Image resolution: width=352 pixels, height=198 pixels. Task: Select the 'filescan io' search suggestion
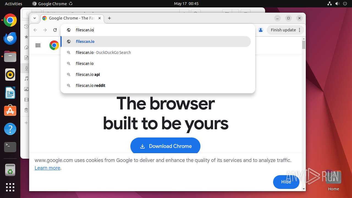pyautogui.click(x=156, y=64)
